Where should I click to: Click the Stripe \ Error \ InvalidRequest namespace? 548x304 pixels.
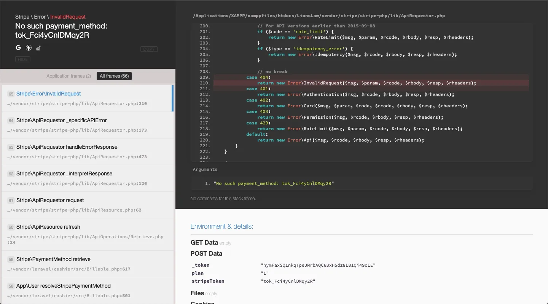pyautogui.click(x=50, y=17)
